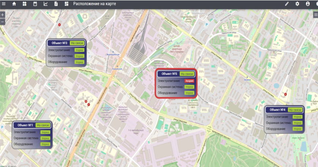
Task: Click Оборудование label in Объект №1
Action: coord(23,144)
